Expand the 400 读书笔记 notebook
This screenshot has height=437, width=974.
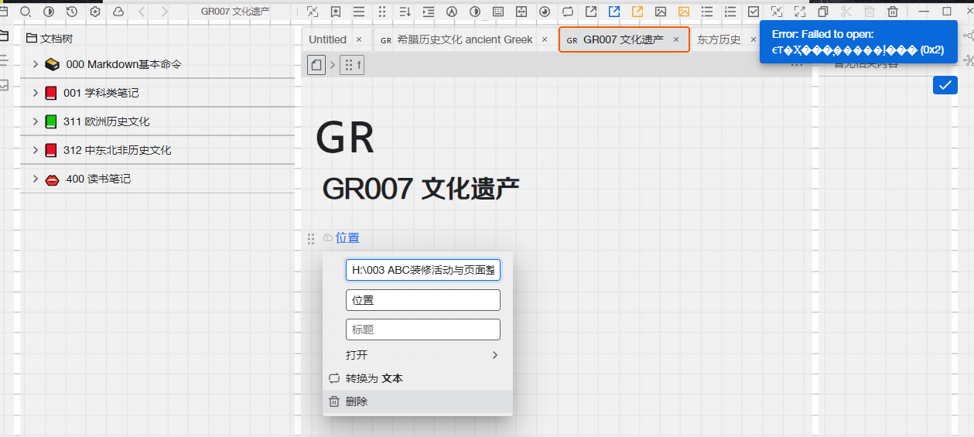(36, 179)
